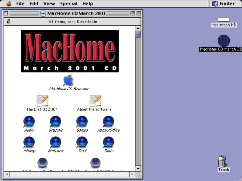Click the MacHome March 2001 CD banner image
This screenshot has width=242, height=181.
point(70,51)
